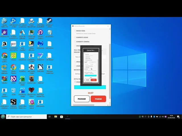Screen dimensions: 182x136
Task: Click the running Eternal Recorder taskbar icon
Action: pyautogui.click(x=68, y=116)
